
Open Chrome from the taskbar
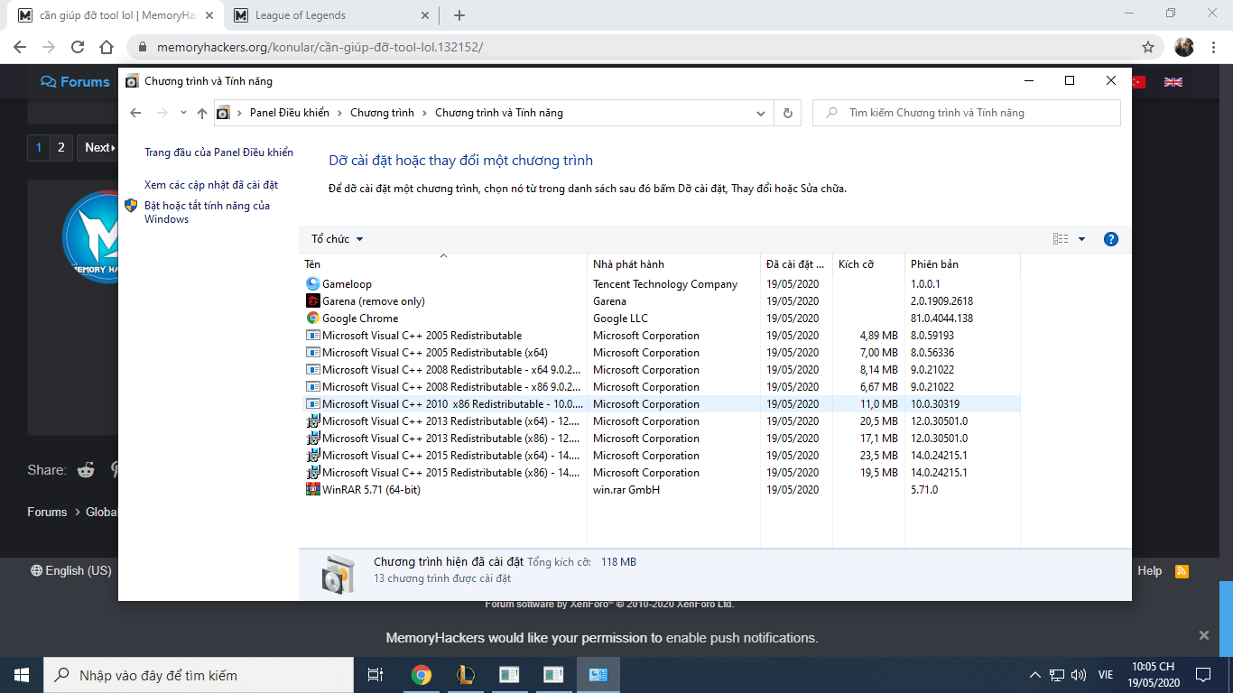pyautogui.click(x=421, y=675)
